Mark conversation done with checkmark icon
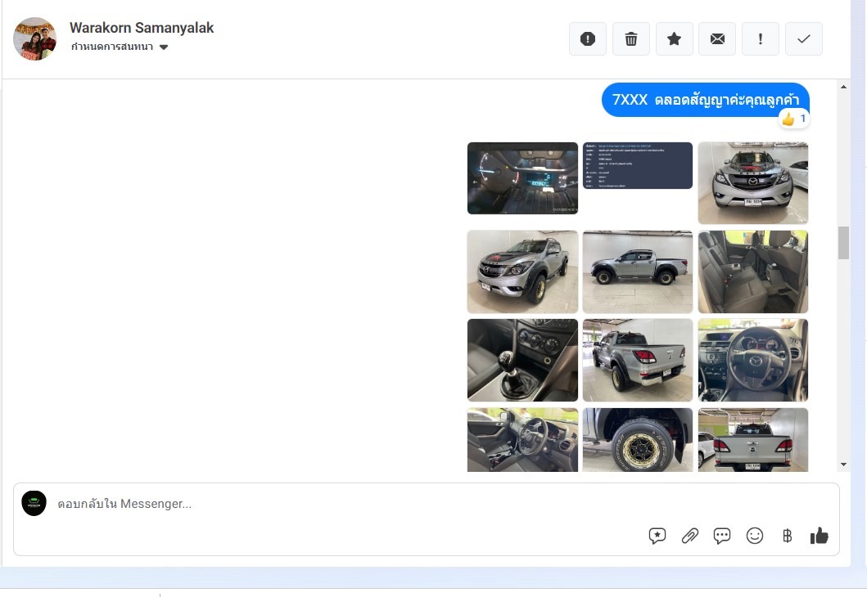Viewport: 867px width, 597px height. click(804, 39)
